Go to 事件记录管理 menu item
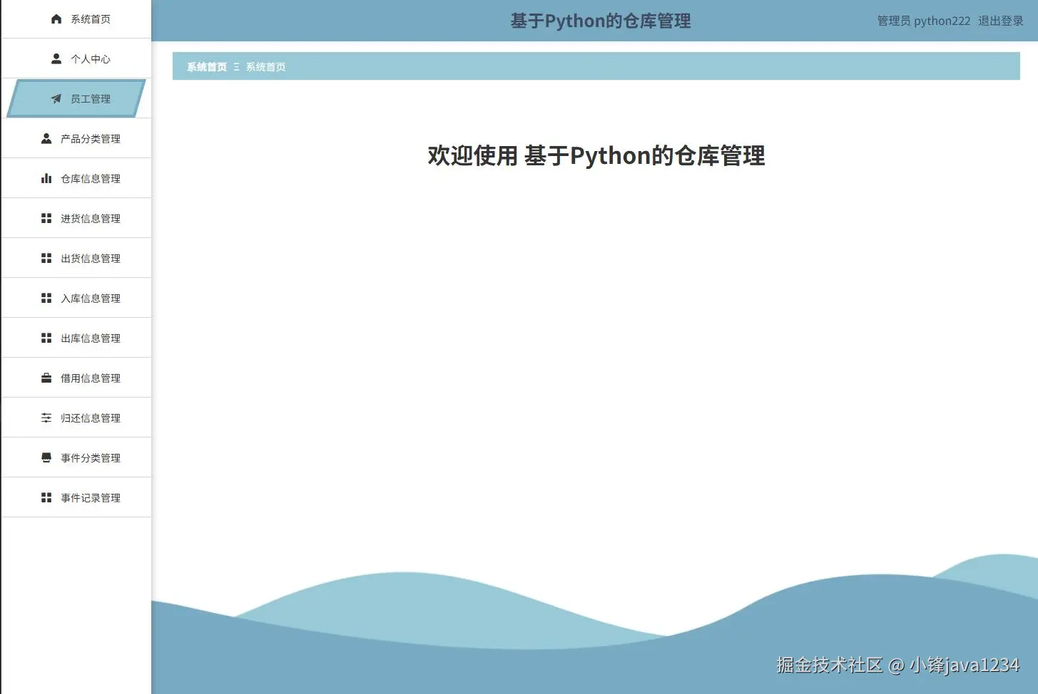 pyautogui.click(x=76, y=498)
